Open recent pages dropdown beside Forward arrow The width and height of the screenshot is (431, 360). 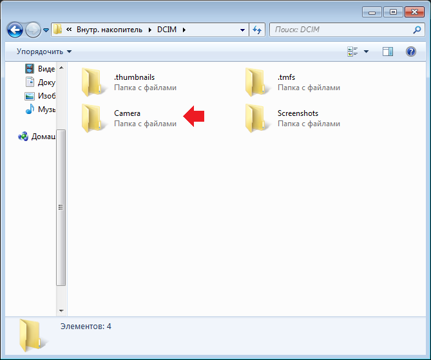coord(46,30)
